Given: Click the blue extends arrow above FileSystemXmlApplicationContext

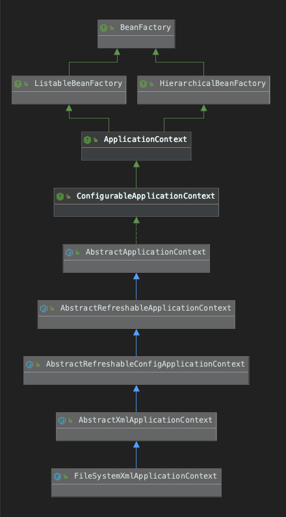Looking at the screenshot, I should click(136, 454).
